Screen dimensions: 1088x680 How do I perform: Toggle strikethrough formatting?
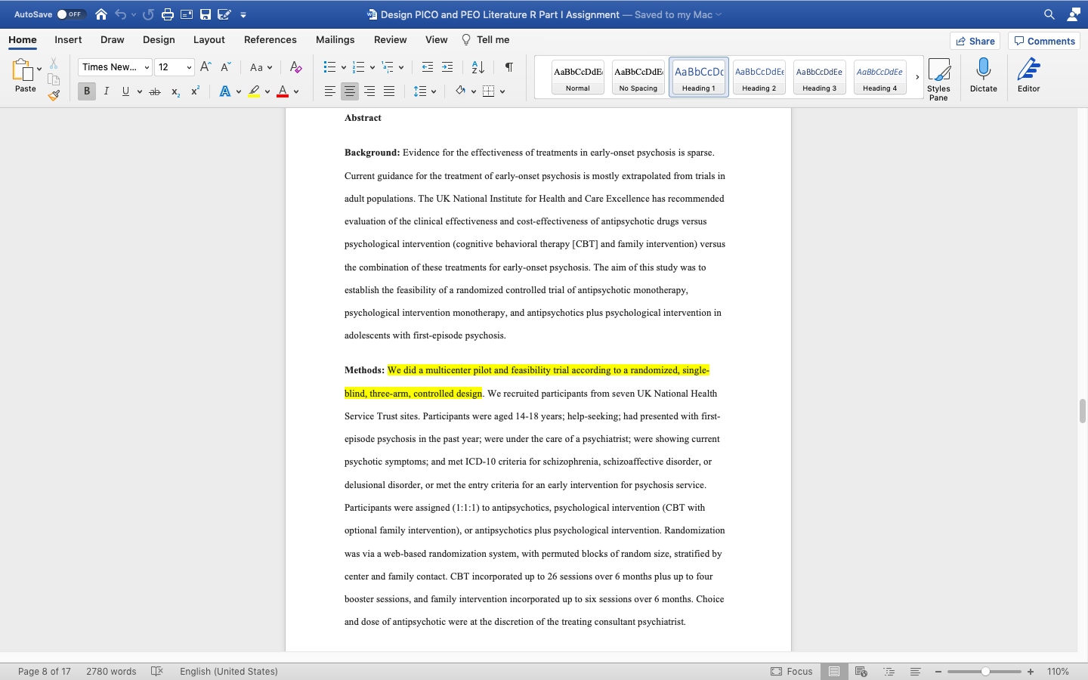[x=155, y=91]
